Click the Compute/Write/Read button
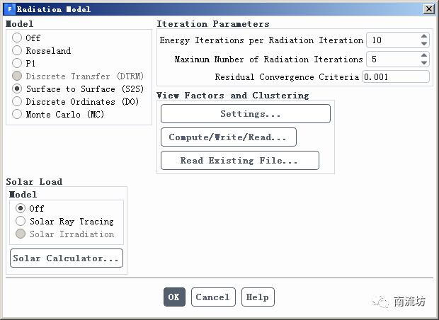The image size is (439, 320). [228, 137]
